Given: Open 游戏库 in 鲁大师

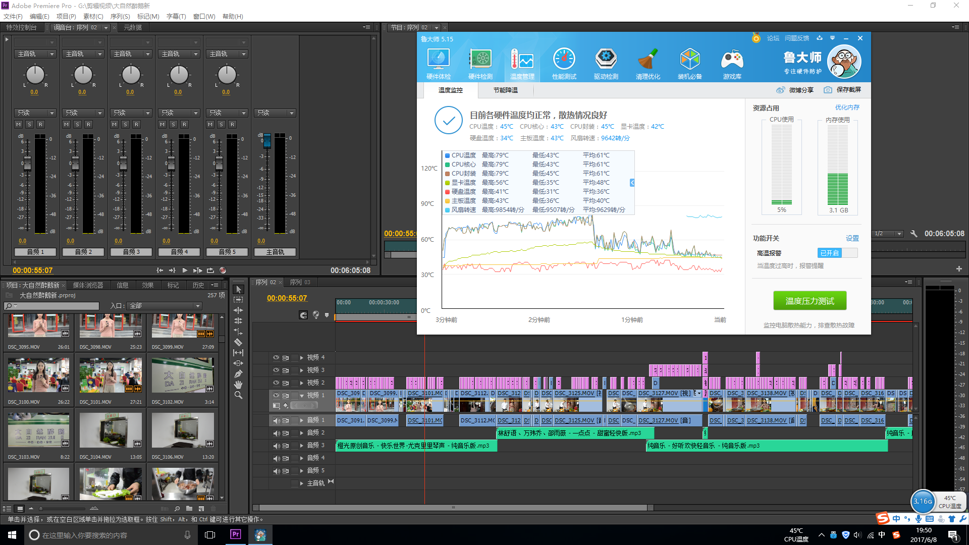Looking at the screenshot, I should (x=732, y=64).
